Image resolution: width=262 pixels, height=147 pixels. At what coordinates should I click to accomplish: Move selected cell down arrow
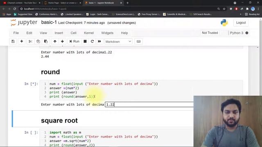coord(62,41)
